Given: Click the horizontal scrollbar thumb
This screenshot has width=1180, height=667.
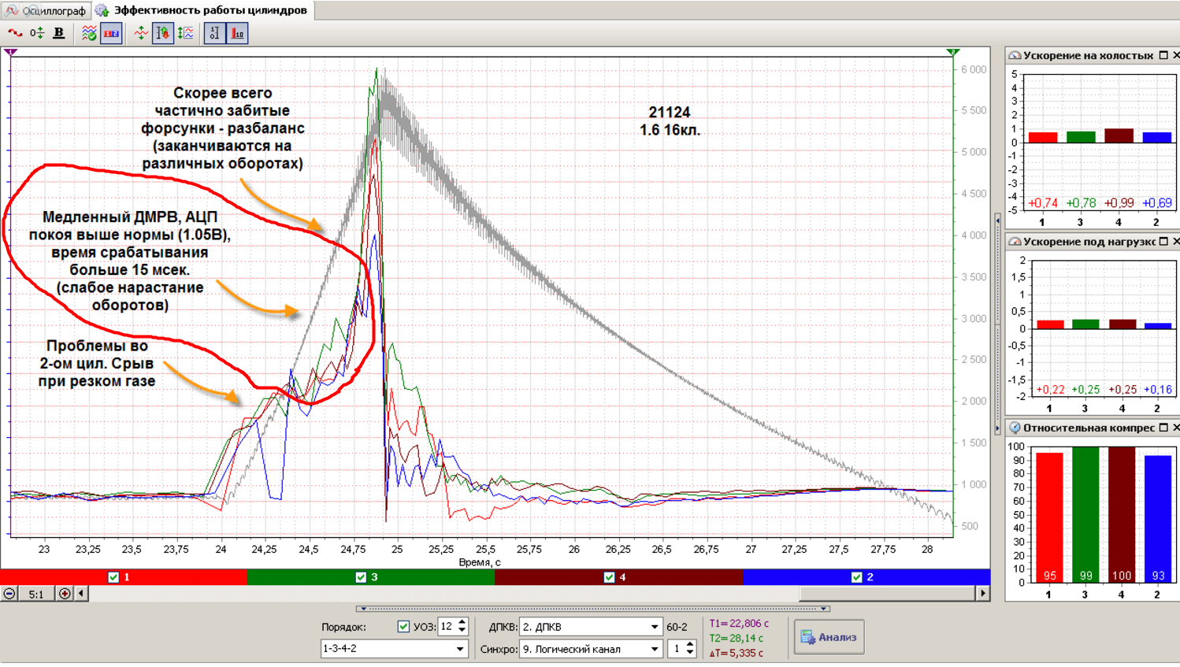Looking at the screenshot, I should (x=888, y=594).
